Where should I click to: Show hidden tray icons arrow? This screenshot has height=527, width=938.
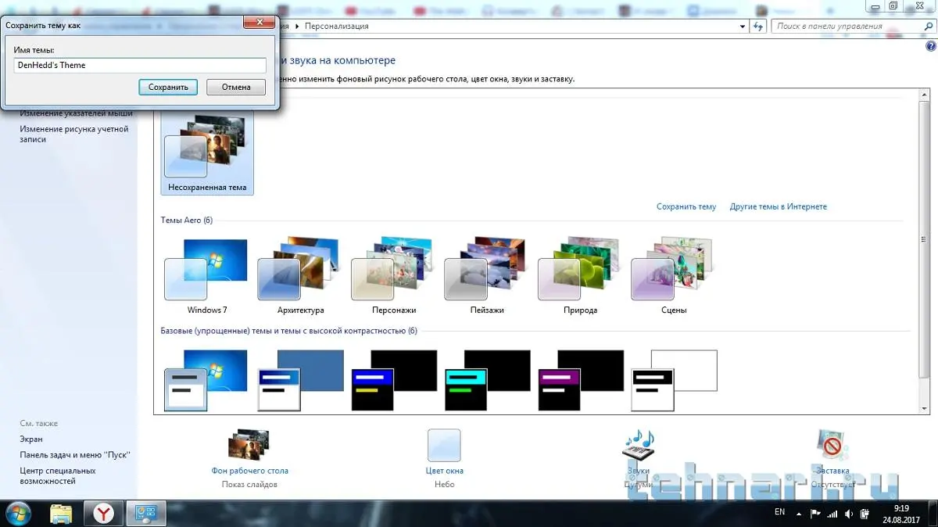(799, 513)
